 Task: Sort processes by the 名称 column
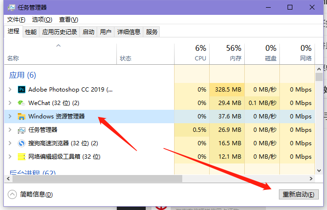60,54
